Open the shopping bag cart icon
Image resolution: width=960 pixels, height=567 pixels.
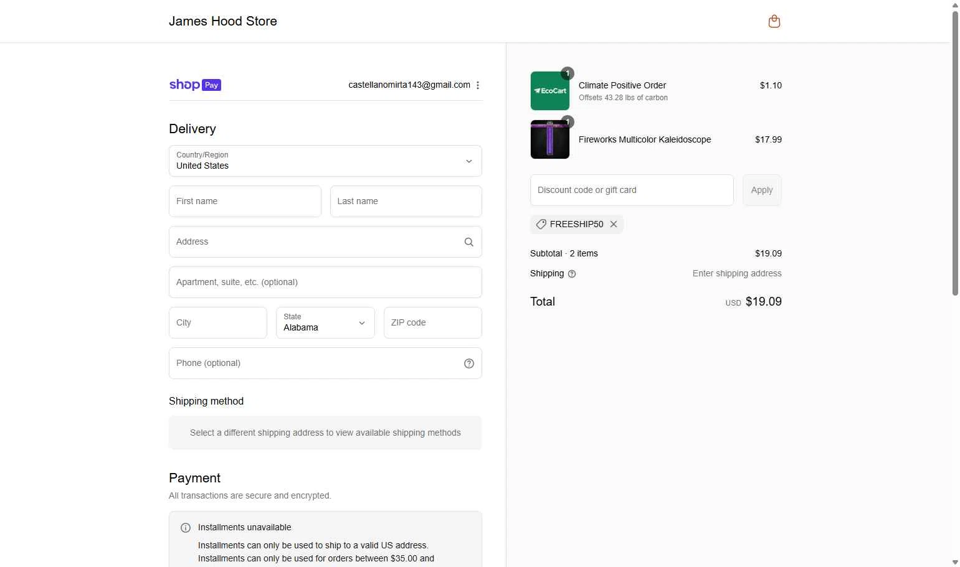[x=774, y=21]
